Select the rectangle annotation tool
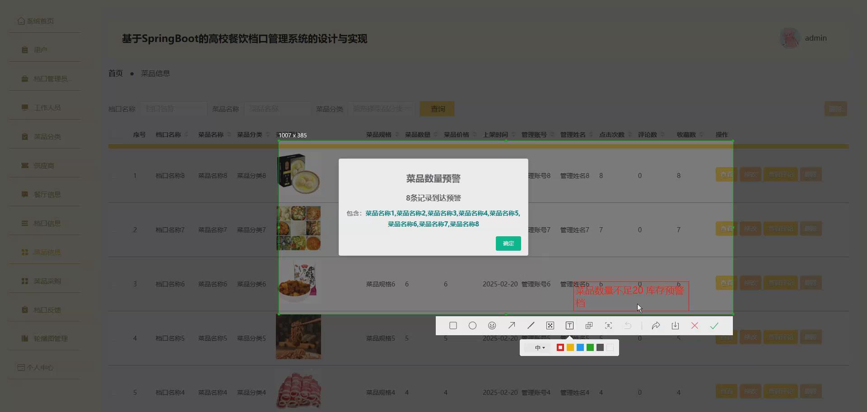 453,326
